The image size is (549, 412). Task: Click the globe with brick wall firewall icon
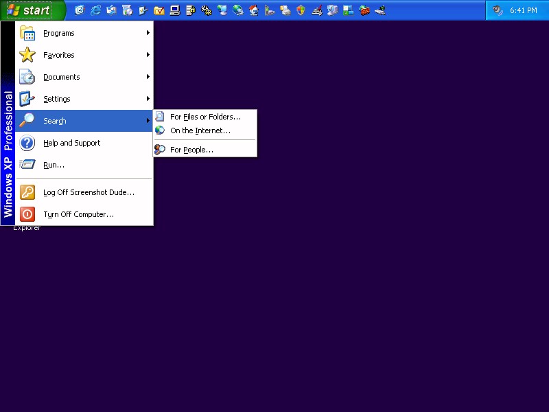364,10
